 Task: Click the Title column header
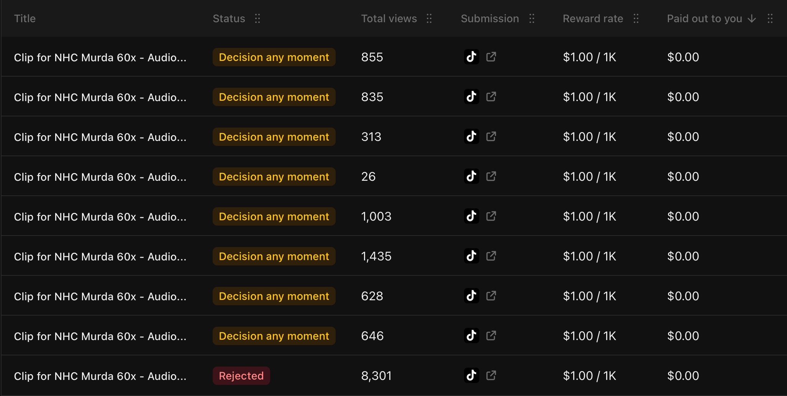[25, 18]
